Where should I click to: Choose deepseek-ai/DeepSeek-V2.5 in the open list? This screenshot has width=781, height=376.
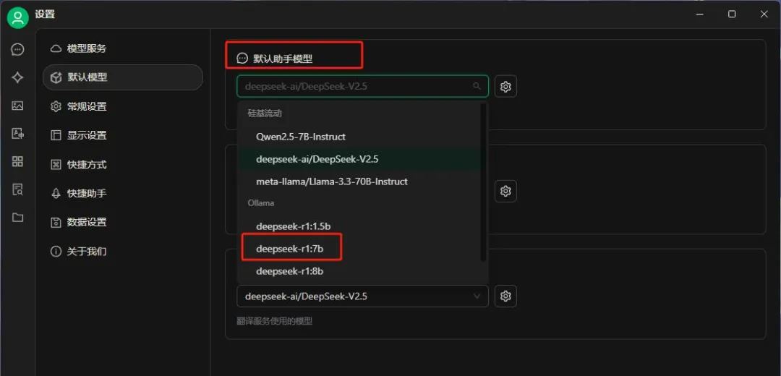pos(359,159)
